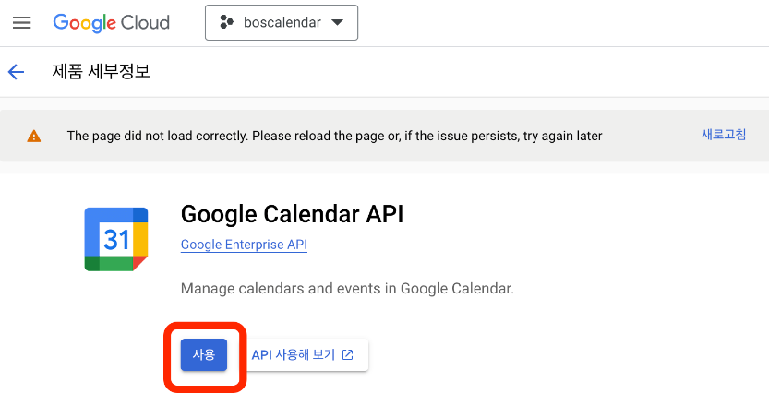
Task: Click blank header area right of project selector
Action: (x=554, y=23)
